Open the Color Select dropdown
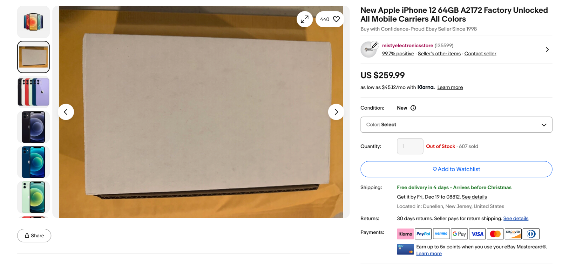This screenshot has height=270, width=569. click(x=456, y=125)
